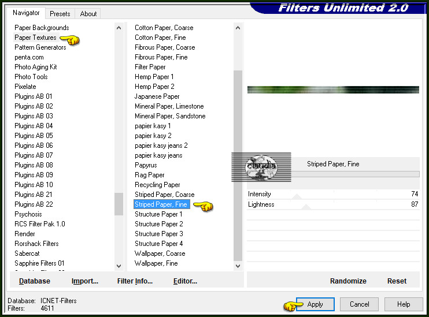This screenshot has width=429, height=317.
Task: Select highlighted Striped Paper, Fine
Action: coord(161,204)
